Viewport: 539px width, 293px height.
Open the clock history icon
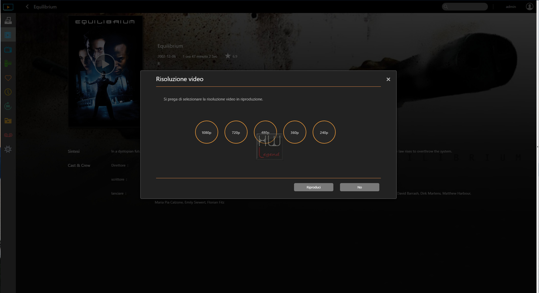8,92
